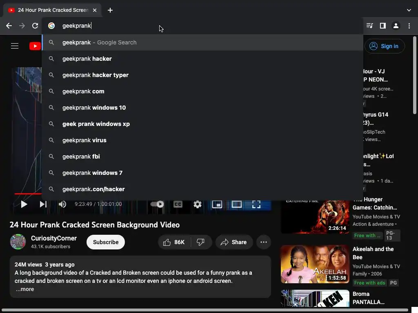This screenshot has height=313, width=418.
Task: Open the CuriosityCorner channel name link
Action: click(54, 238)
